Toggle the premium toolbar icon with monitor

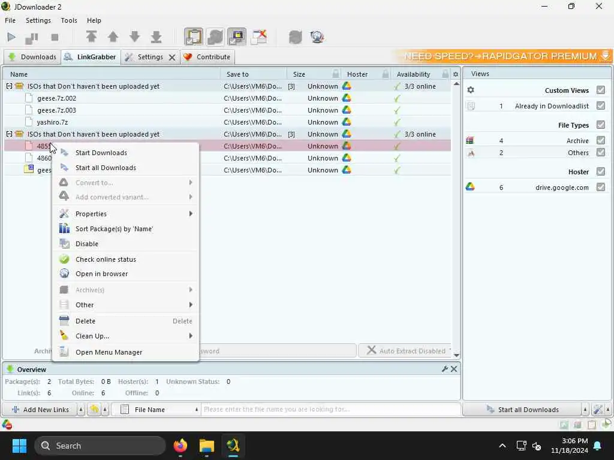(237, 37)
